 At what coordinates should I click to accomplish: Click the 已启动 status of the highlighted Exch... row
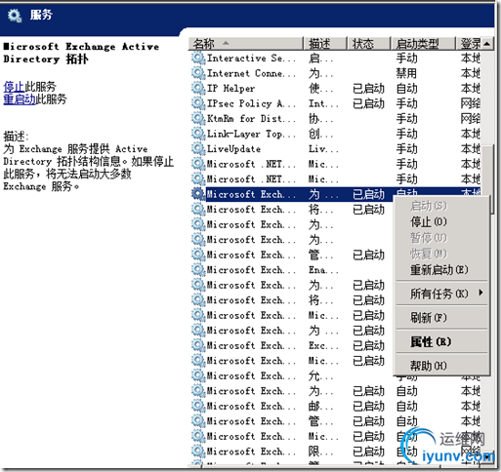[368, 194]
